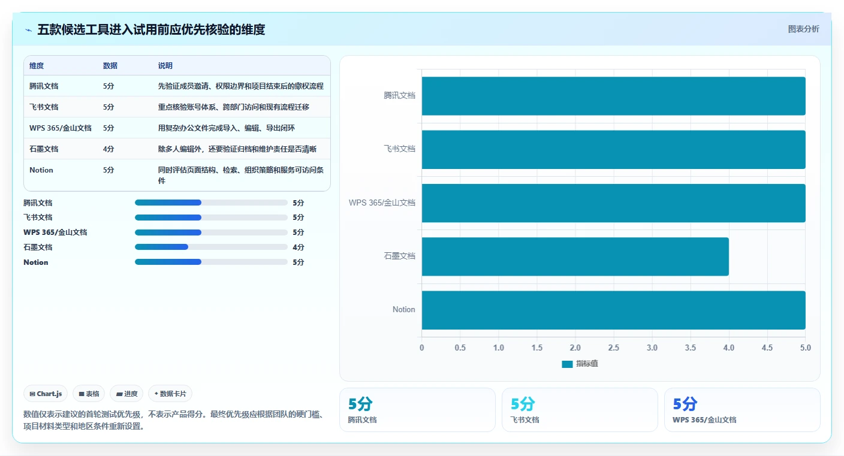Click the 维度 column header
Image resolution: width=844 pixels, height=456 pixels.
coord(37,65)
